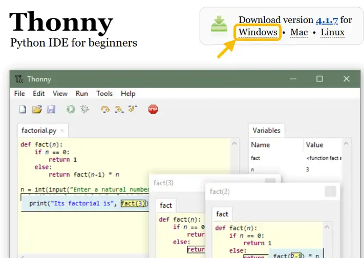Click the '<function fact' value cell
Image resolution: width=364 pixels, height=258 pixels.
click(x=324, y=158)
